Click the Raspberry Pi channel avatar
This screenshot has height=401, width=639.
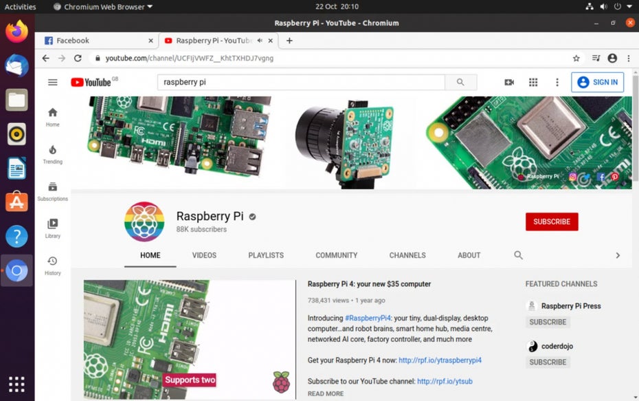pyautogui.click(x=144, y=221)
